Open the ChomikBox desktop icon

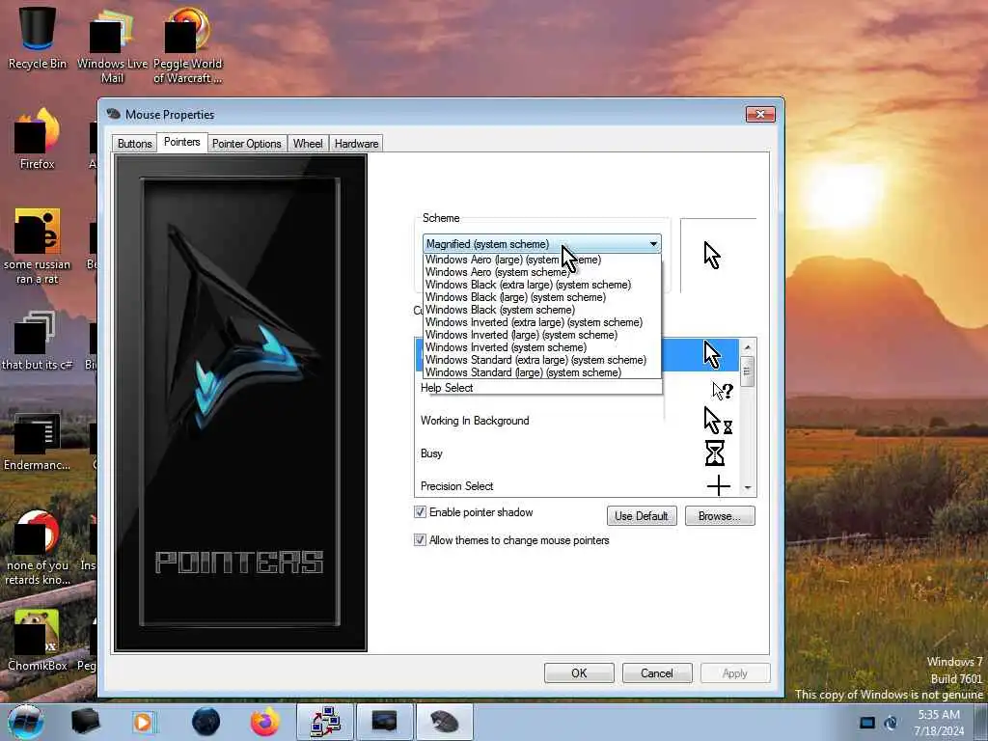coord(38,641)
